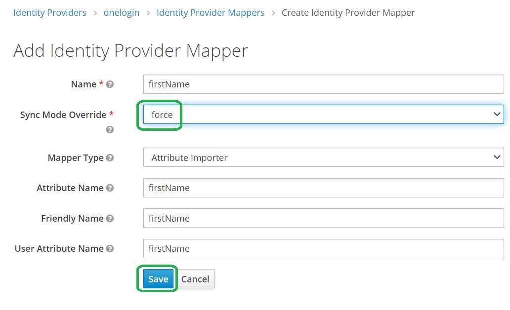
Task: Click help icon under Sync Mode Override
Action: [110, 130]
